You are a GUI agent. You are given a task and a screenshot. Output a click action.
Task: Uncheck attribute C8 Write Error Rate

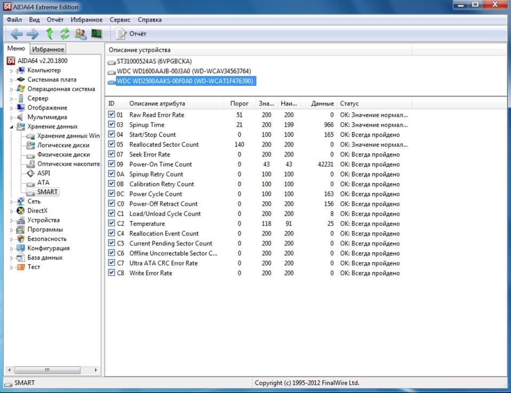[111, 273]
